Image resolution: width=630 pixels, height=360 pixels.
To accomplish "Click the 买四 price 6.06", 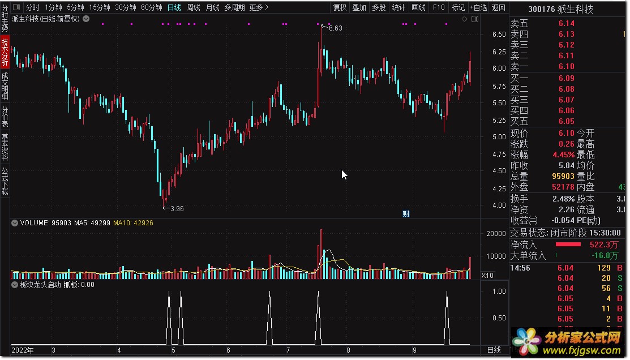I will 567,110.
